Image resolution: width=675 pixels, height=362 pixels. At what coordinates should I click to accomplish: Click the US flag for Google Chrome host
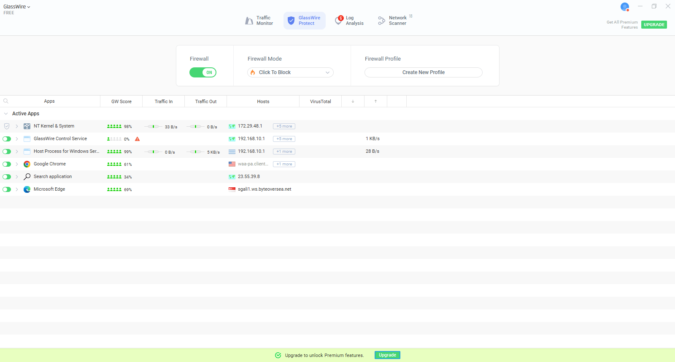tap(232, 164)
